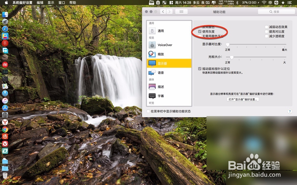Viewport: 297px width, 185px height.
Task: Go forward with the right chevron button
Action: click(170, 12)
